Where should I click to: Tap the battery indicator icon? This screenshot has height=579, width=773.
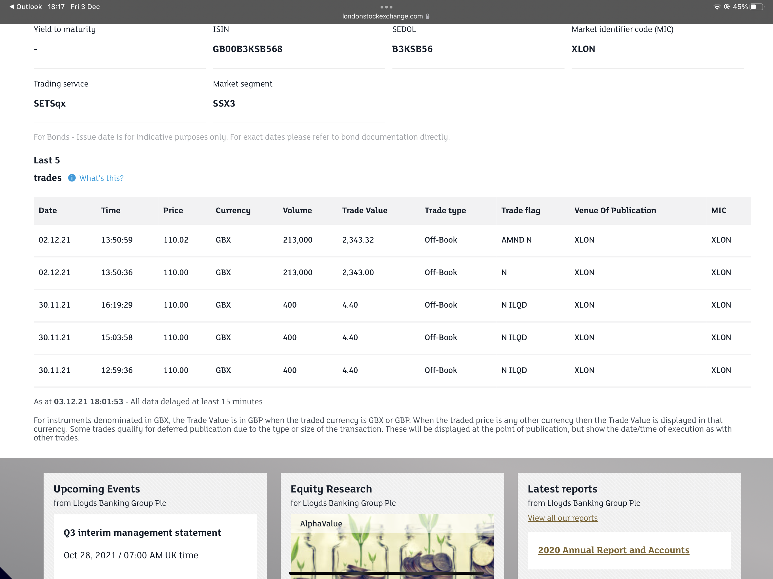point(757,7)
